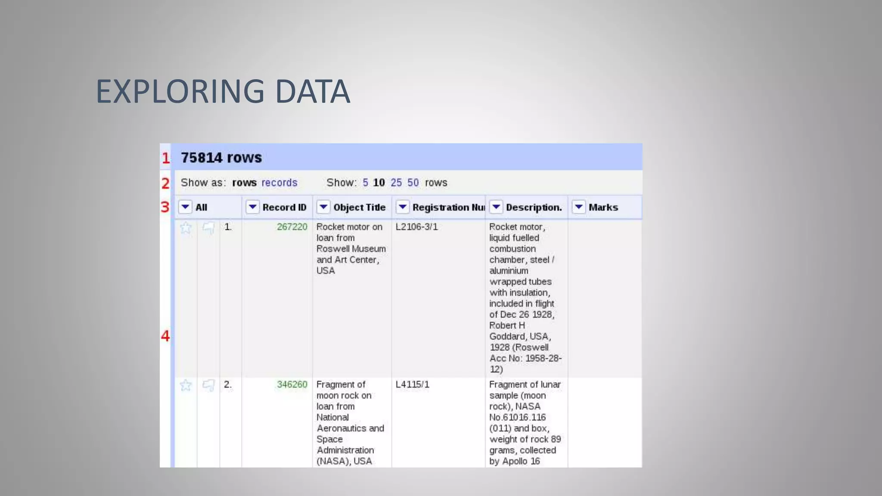Viewport: 882px width, 496px height.
Task: Click the 75814 rows count heading
Action: click(x=221, y=158)
